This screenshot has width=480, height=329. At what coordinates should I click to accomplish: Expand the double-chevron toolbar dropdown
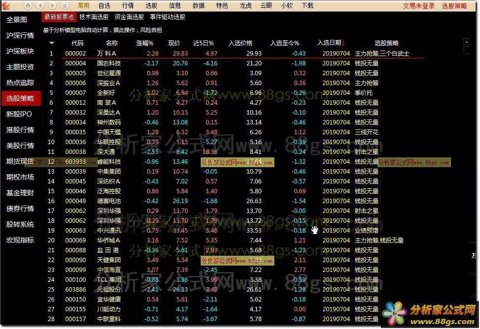point(65,5)
